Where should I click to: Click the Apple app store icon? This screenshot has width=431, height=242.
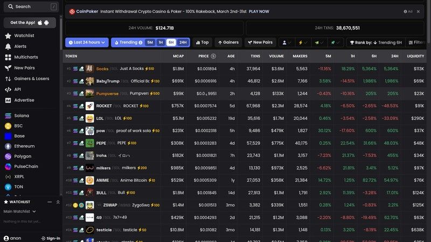[x=40, y=23]
